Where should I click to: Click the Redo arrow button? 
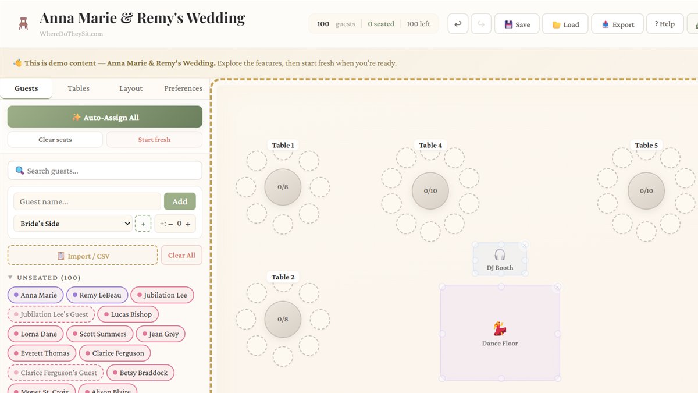pos(481,24)
